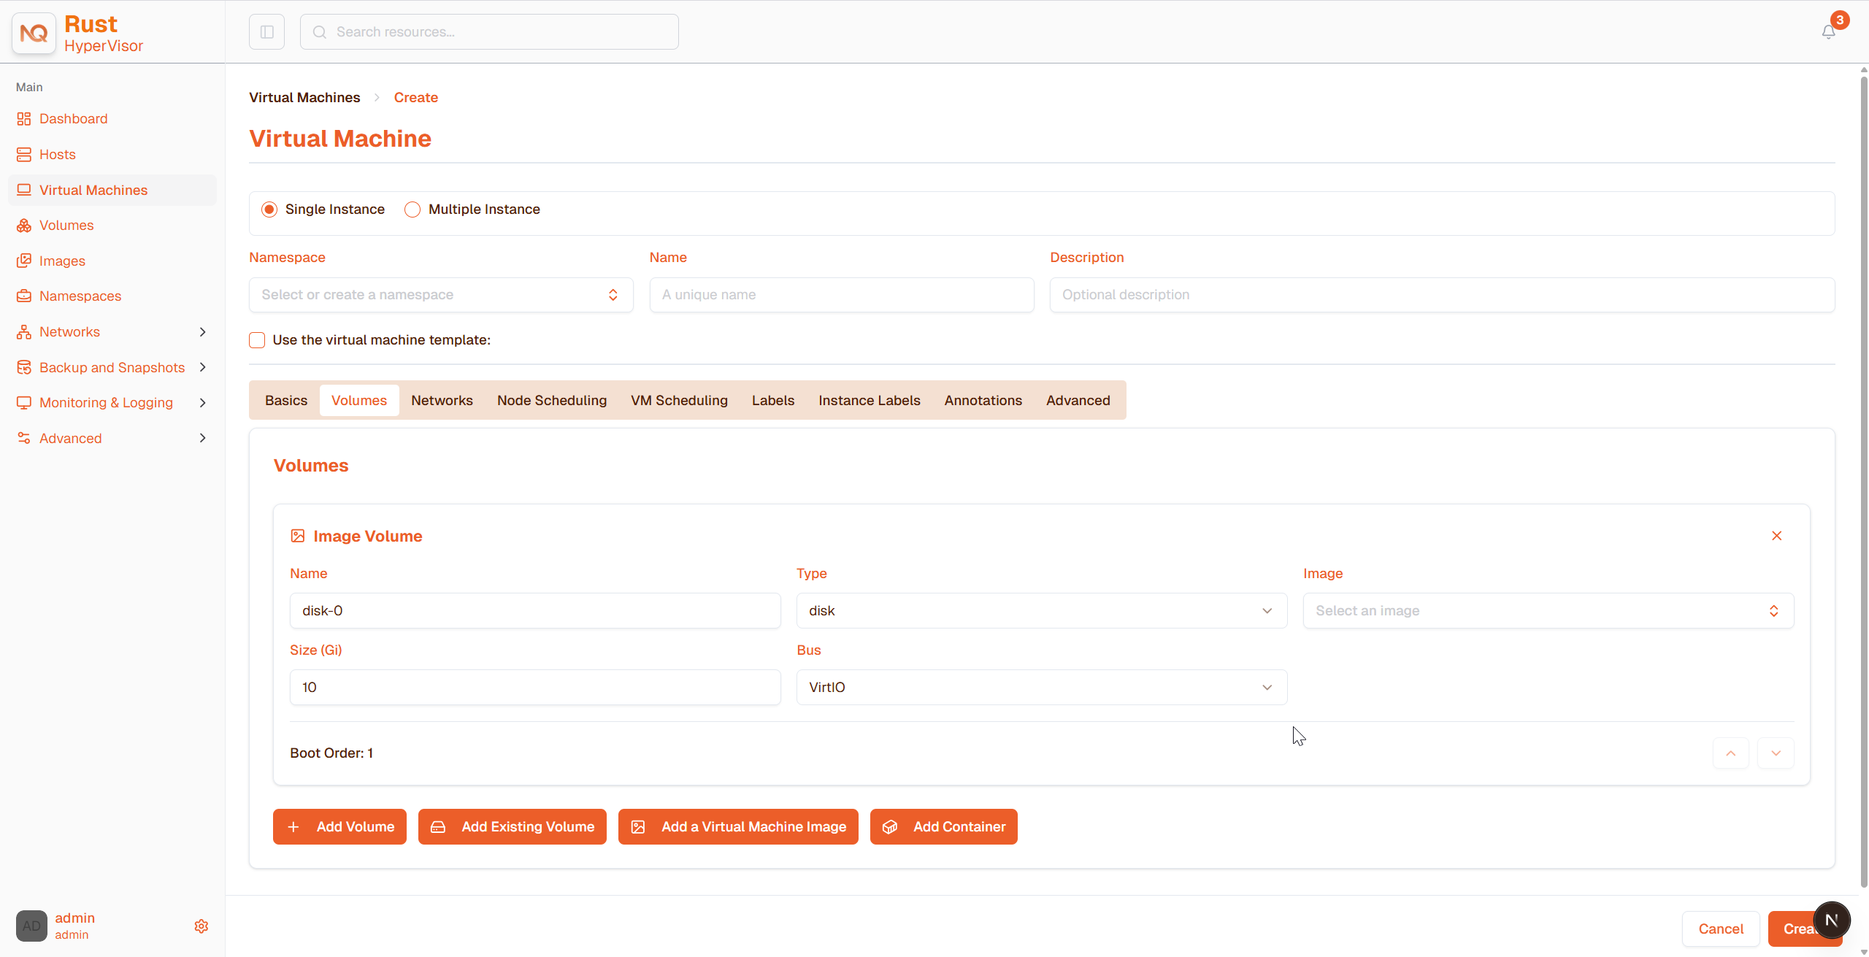This screenshot has height=957, width=1869.
Task: Move boot order down arrow
Action: 1776,753
